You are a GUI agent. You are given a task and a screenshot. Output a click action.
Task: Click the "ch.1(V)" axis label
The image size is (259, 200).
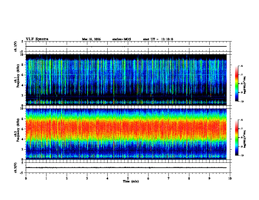pos(16,46)
